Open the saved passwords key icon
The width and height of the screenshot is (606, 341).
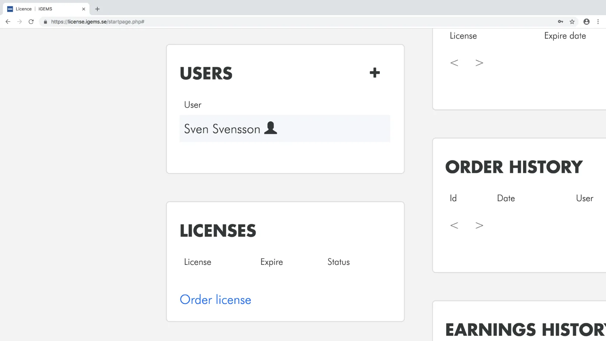pos(561,22)
